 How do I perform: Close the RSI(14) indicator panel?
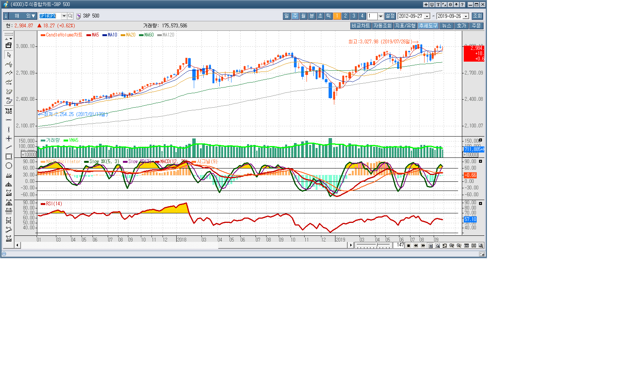[x=481, y=203]
